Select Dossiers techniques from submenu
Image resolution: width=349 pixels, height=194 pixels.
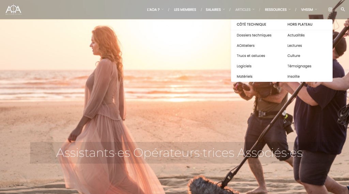254,35
